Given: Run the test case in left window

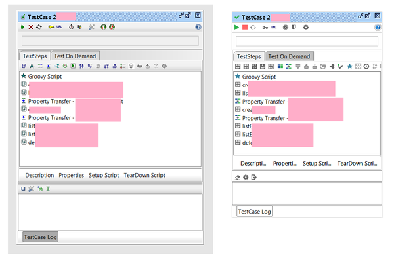Looking at the screenshot, I should click(22, 27).
